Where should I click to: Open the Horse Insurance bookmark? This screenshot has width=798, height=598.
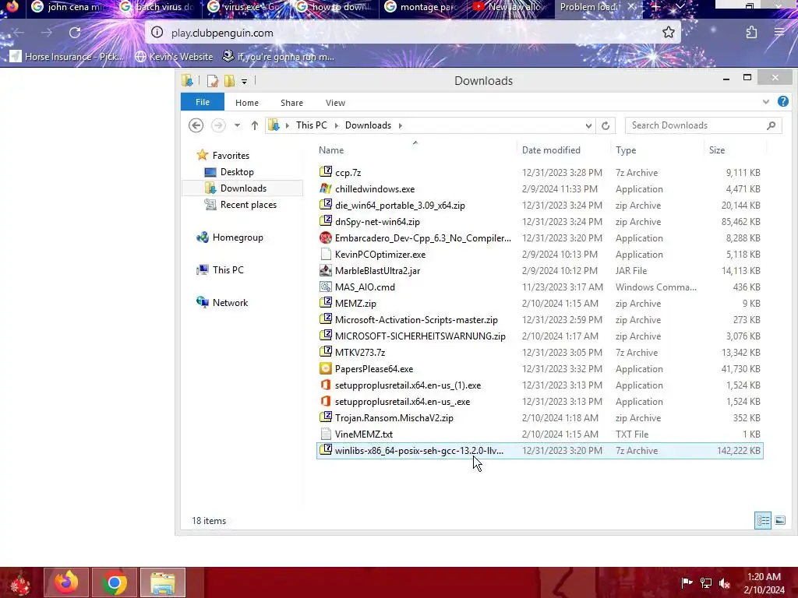click(67, 56)
